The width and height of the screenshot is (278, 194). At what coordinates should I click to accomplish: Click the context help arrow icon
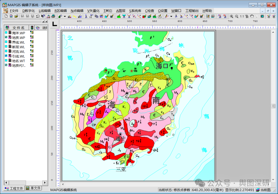[x=43, y=16]
